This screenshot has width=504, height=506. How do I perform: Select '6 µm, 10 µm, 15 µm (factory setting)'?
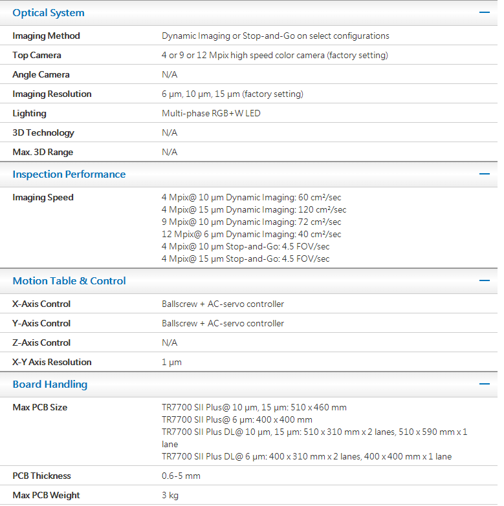(233, 94)
